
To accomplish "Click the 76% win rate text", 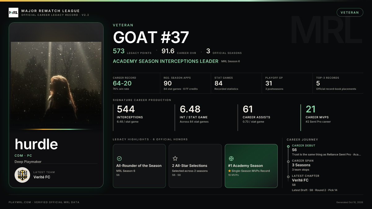I will click(x=121, y=89).
